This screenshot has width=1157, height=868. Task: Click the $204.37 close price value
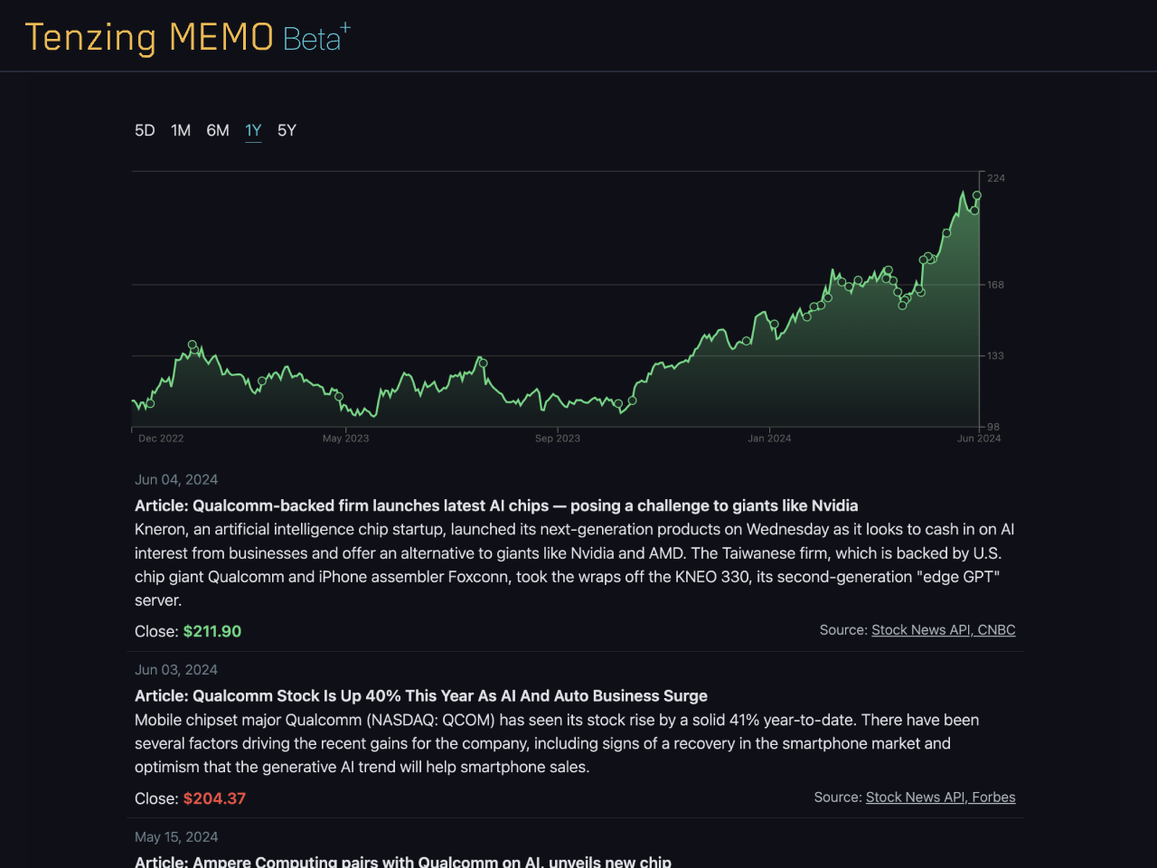point(214,798)
